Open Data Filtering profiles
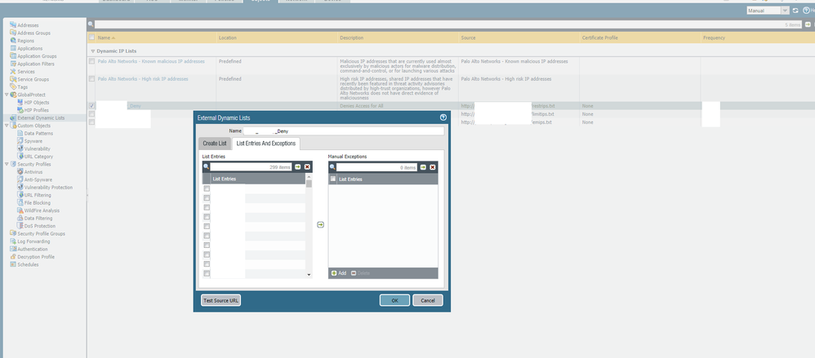 pyautogui.click(x=38, y=219)
